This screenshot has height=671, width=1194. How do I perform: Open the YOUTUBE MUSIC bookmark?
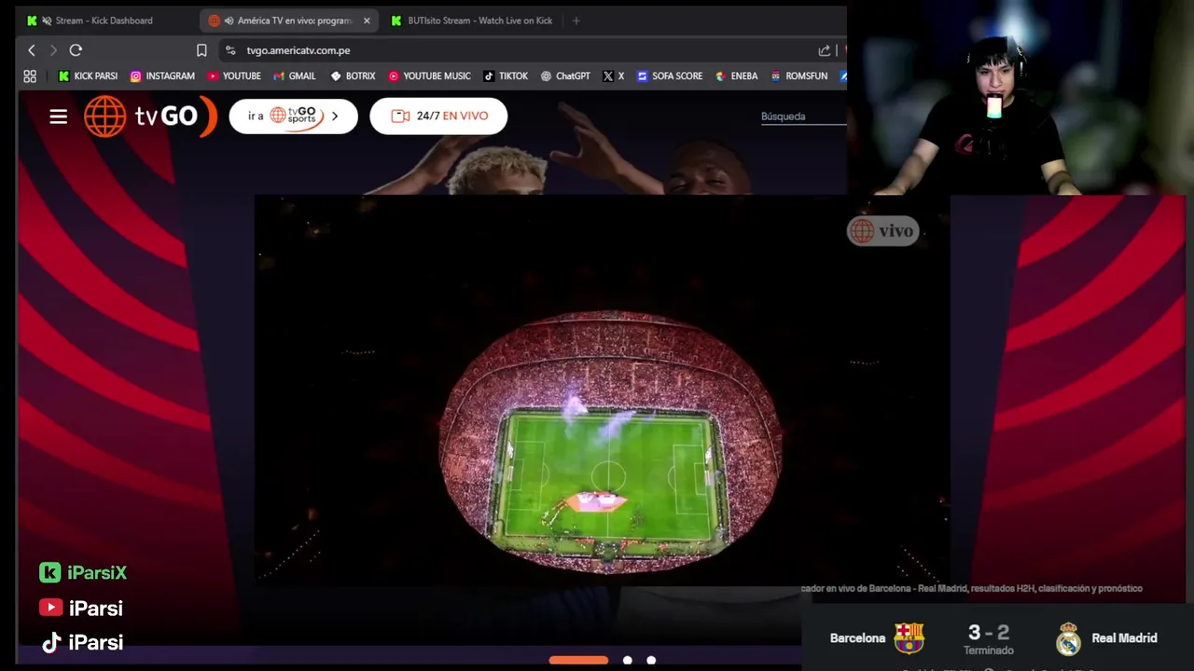[429, 76]
